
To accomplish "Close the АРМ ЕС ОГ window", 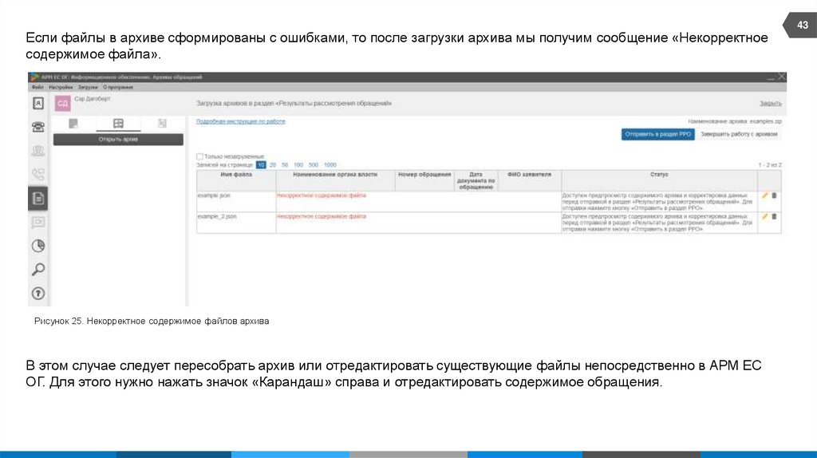I will 782,77.
